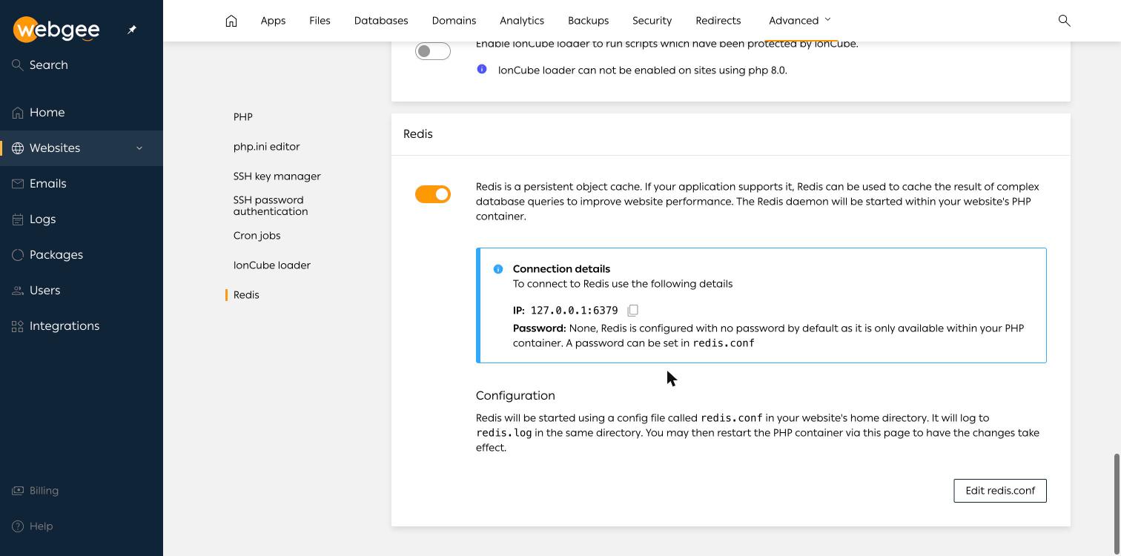This screenshot has width=1121, height=556.
Task: Click the 127.0.0.1:6379 address text
Action: pos(574,311)
